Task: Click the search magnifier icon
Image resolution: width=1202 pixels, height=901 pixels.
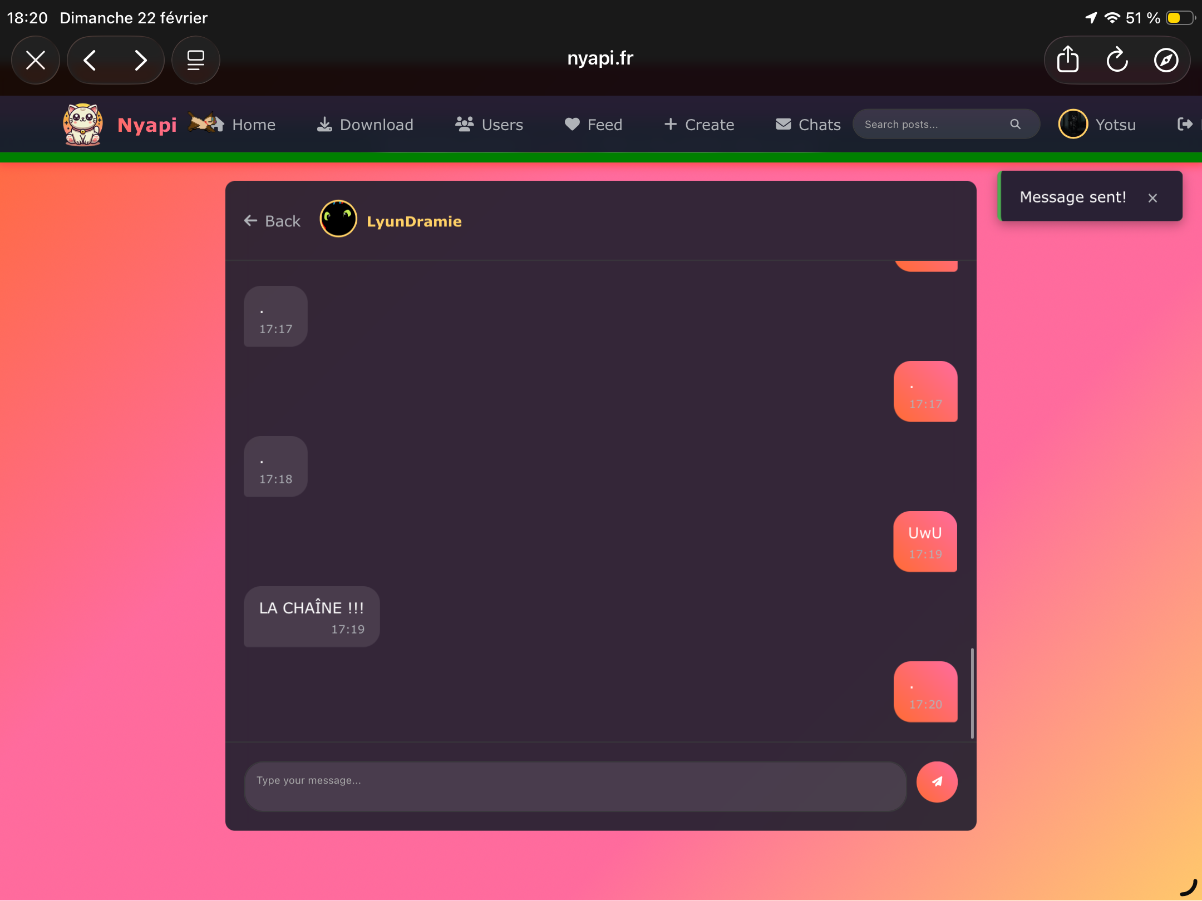Action: pyautogui.click(x=1015, y=124)
